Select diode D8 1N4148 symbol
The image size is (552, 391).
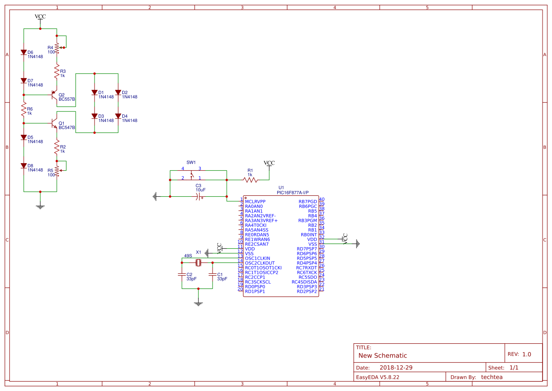point(24,165)
